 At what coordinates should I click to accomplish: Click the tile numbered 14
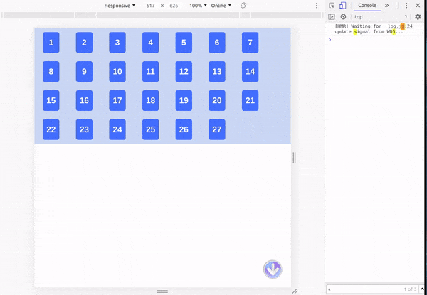251,72
